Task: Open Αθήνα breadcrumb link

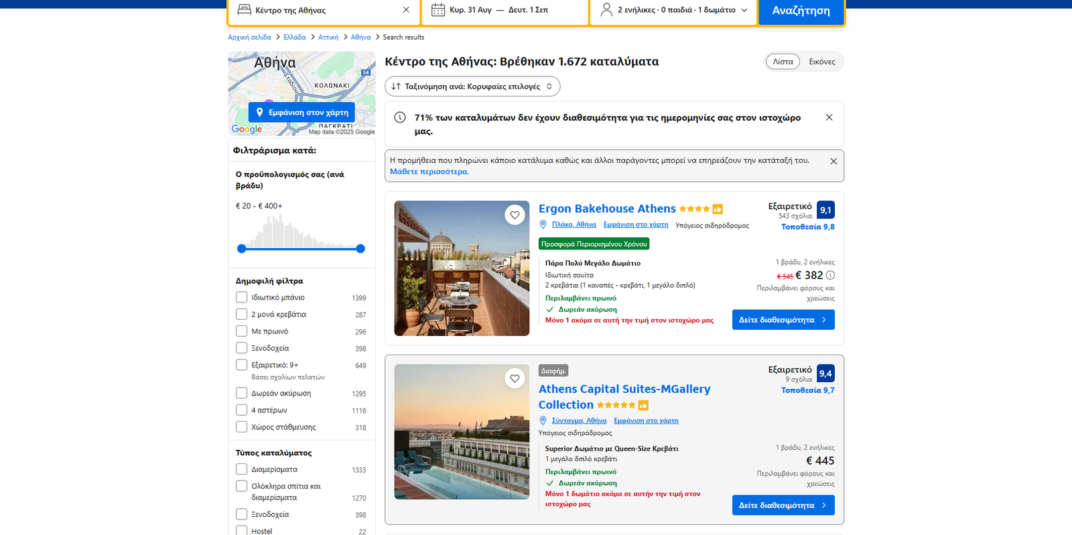Action: click(x=360, y=38)
